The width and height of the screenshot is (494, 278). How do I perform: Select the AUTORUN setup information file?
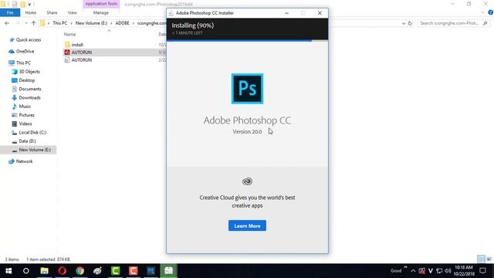point(82,60)
